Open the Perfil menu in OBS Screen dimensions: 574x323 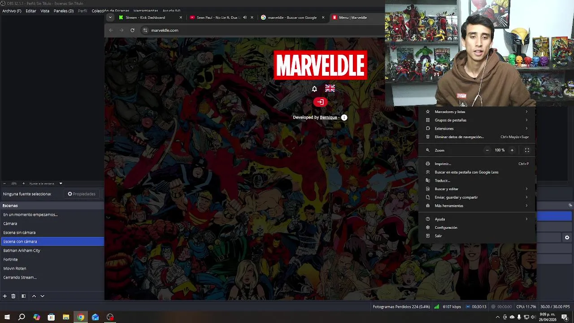tap(83, 11)
